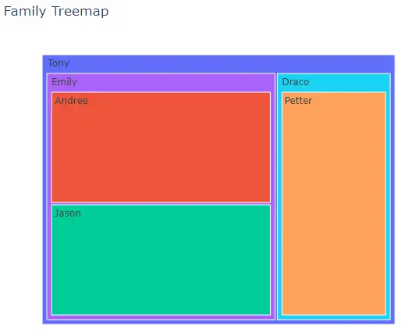Click the orange Petter treemap tile
The image size is (405, 333).
(334, 203)
